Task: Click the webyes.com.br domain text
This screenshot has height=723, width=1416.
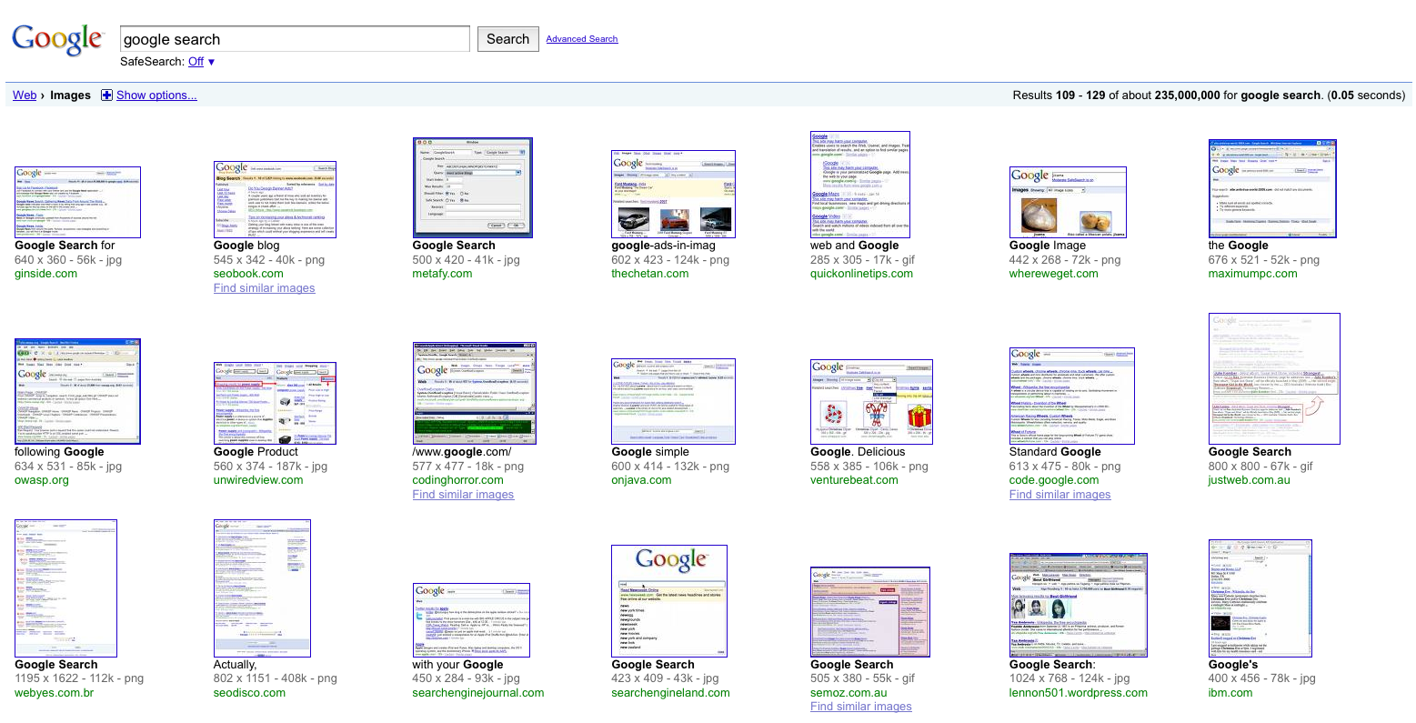Action: pyautogui.click(x=54, y=693)
